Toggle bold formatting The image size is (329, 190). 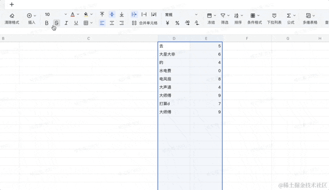(x=47, y=23)
